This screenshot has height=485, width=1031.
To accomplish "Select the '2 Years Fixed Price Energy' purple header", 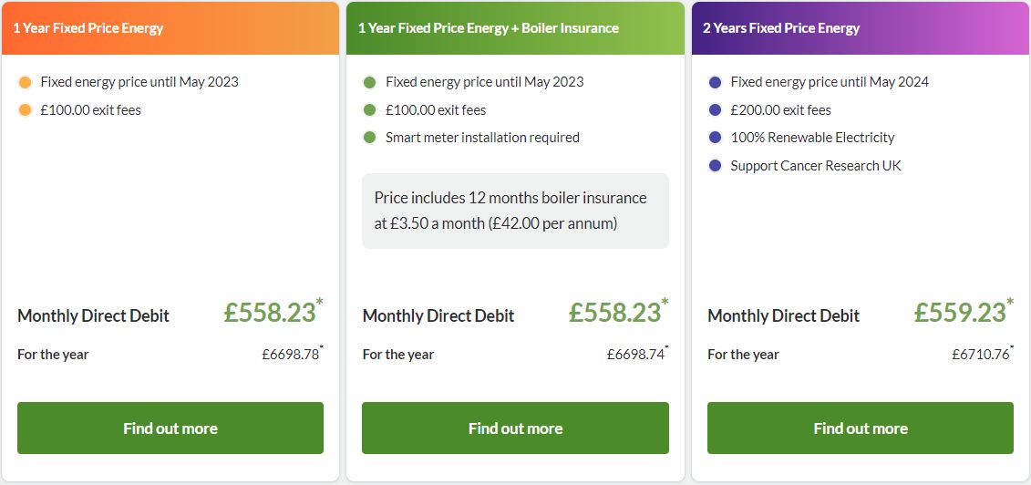I will (x=861, y=28).
